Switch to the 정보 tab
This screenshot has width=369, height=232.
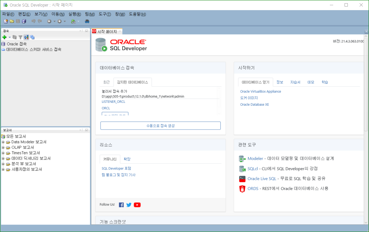pos(280,82)
